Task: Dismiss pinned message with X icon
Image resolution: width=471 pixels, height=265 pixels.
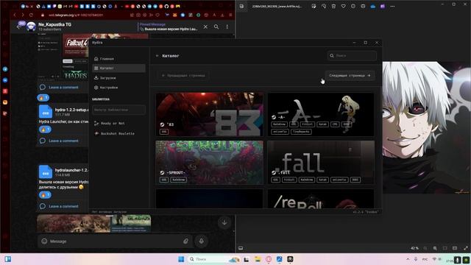Action: coord(205,26)
